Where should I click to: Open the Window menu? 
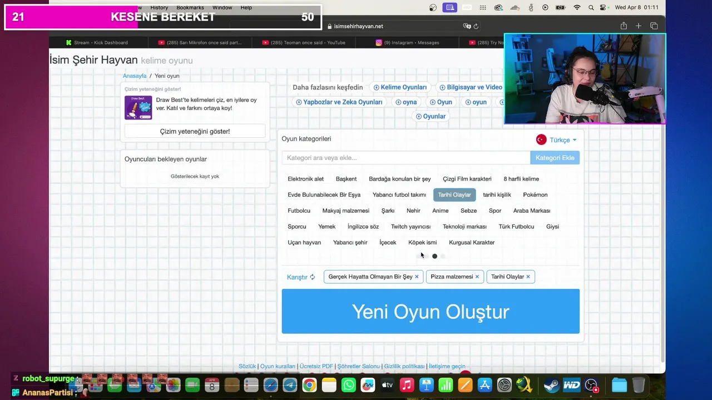222,7
